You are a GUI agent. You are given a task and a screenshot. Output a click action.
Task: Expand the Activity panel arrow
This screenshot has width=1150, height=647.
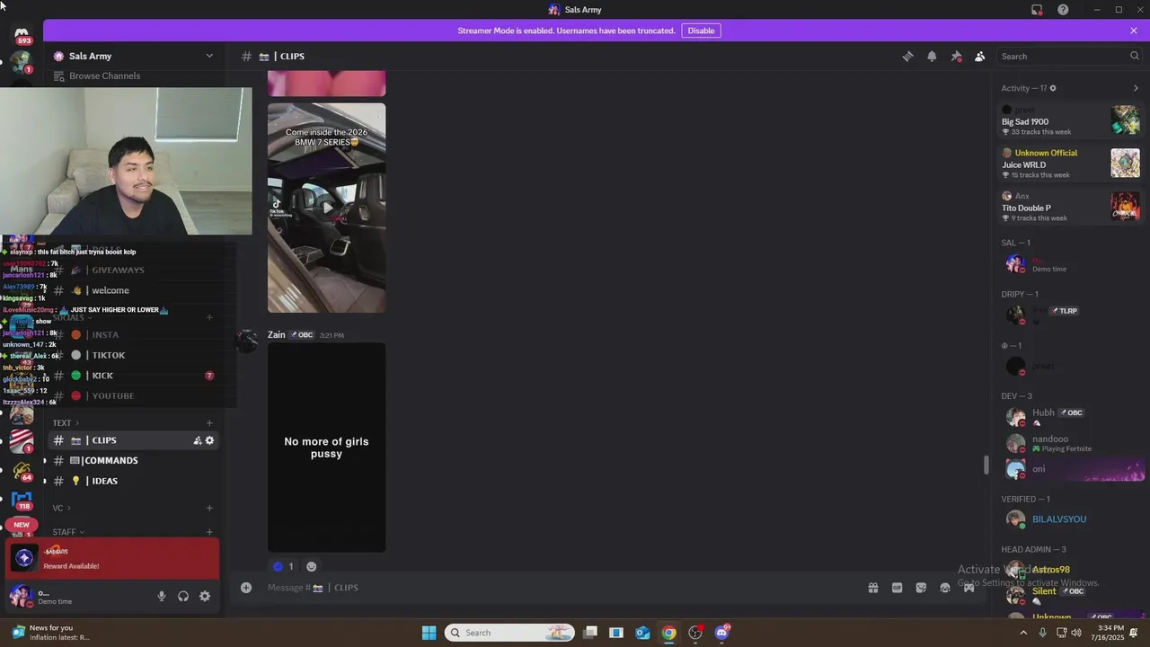tap(1136, 88)
